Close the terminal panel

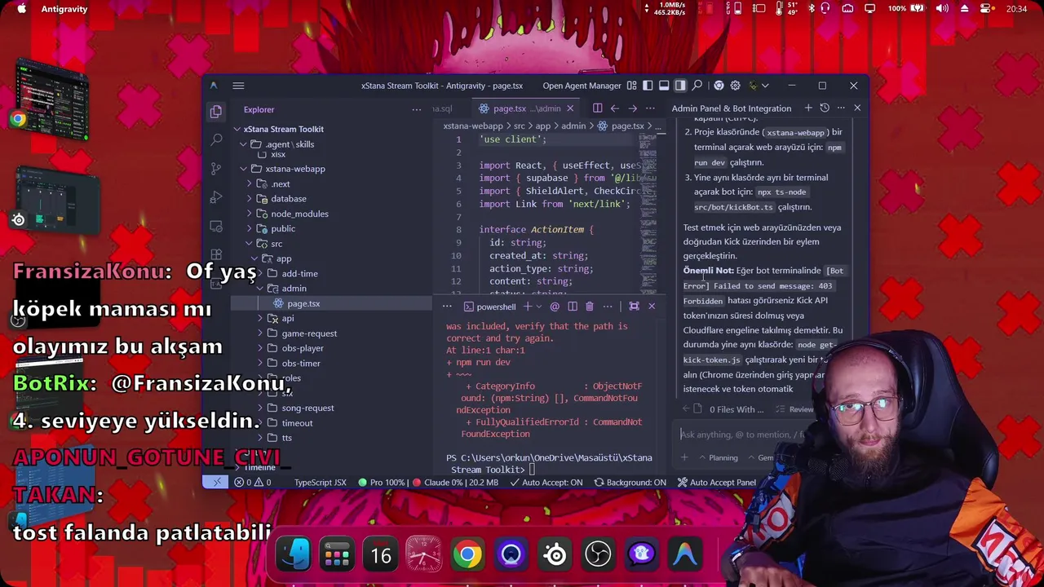pyautogui.click(x=652, y=307)
